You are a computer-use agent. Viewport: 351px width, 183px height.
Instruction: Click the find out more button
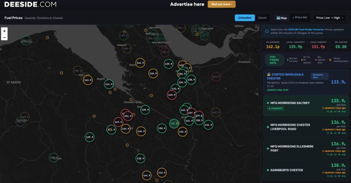[221, 4]
